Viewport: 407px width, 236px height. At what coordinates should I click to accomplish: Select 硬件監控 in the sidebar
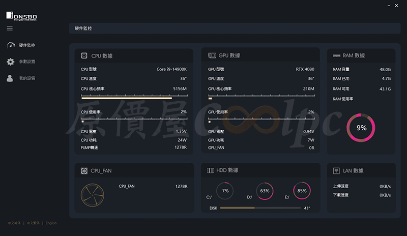click(x=27, y=45)
